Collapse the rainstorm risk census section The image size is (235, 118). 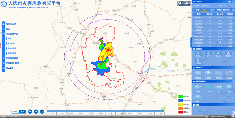click(x=233, y=81)
